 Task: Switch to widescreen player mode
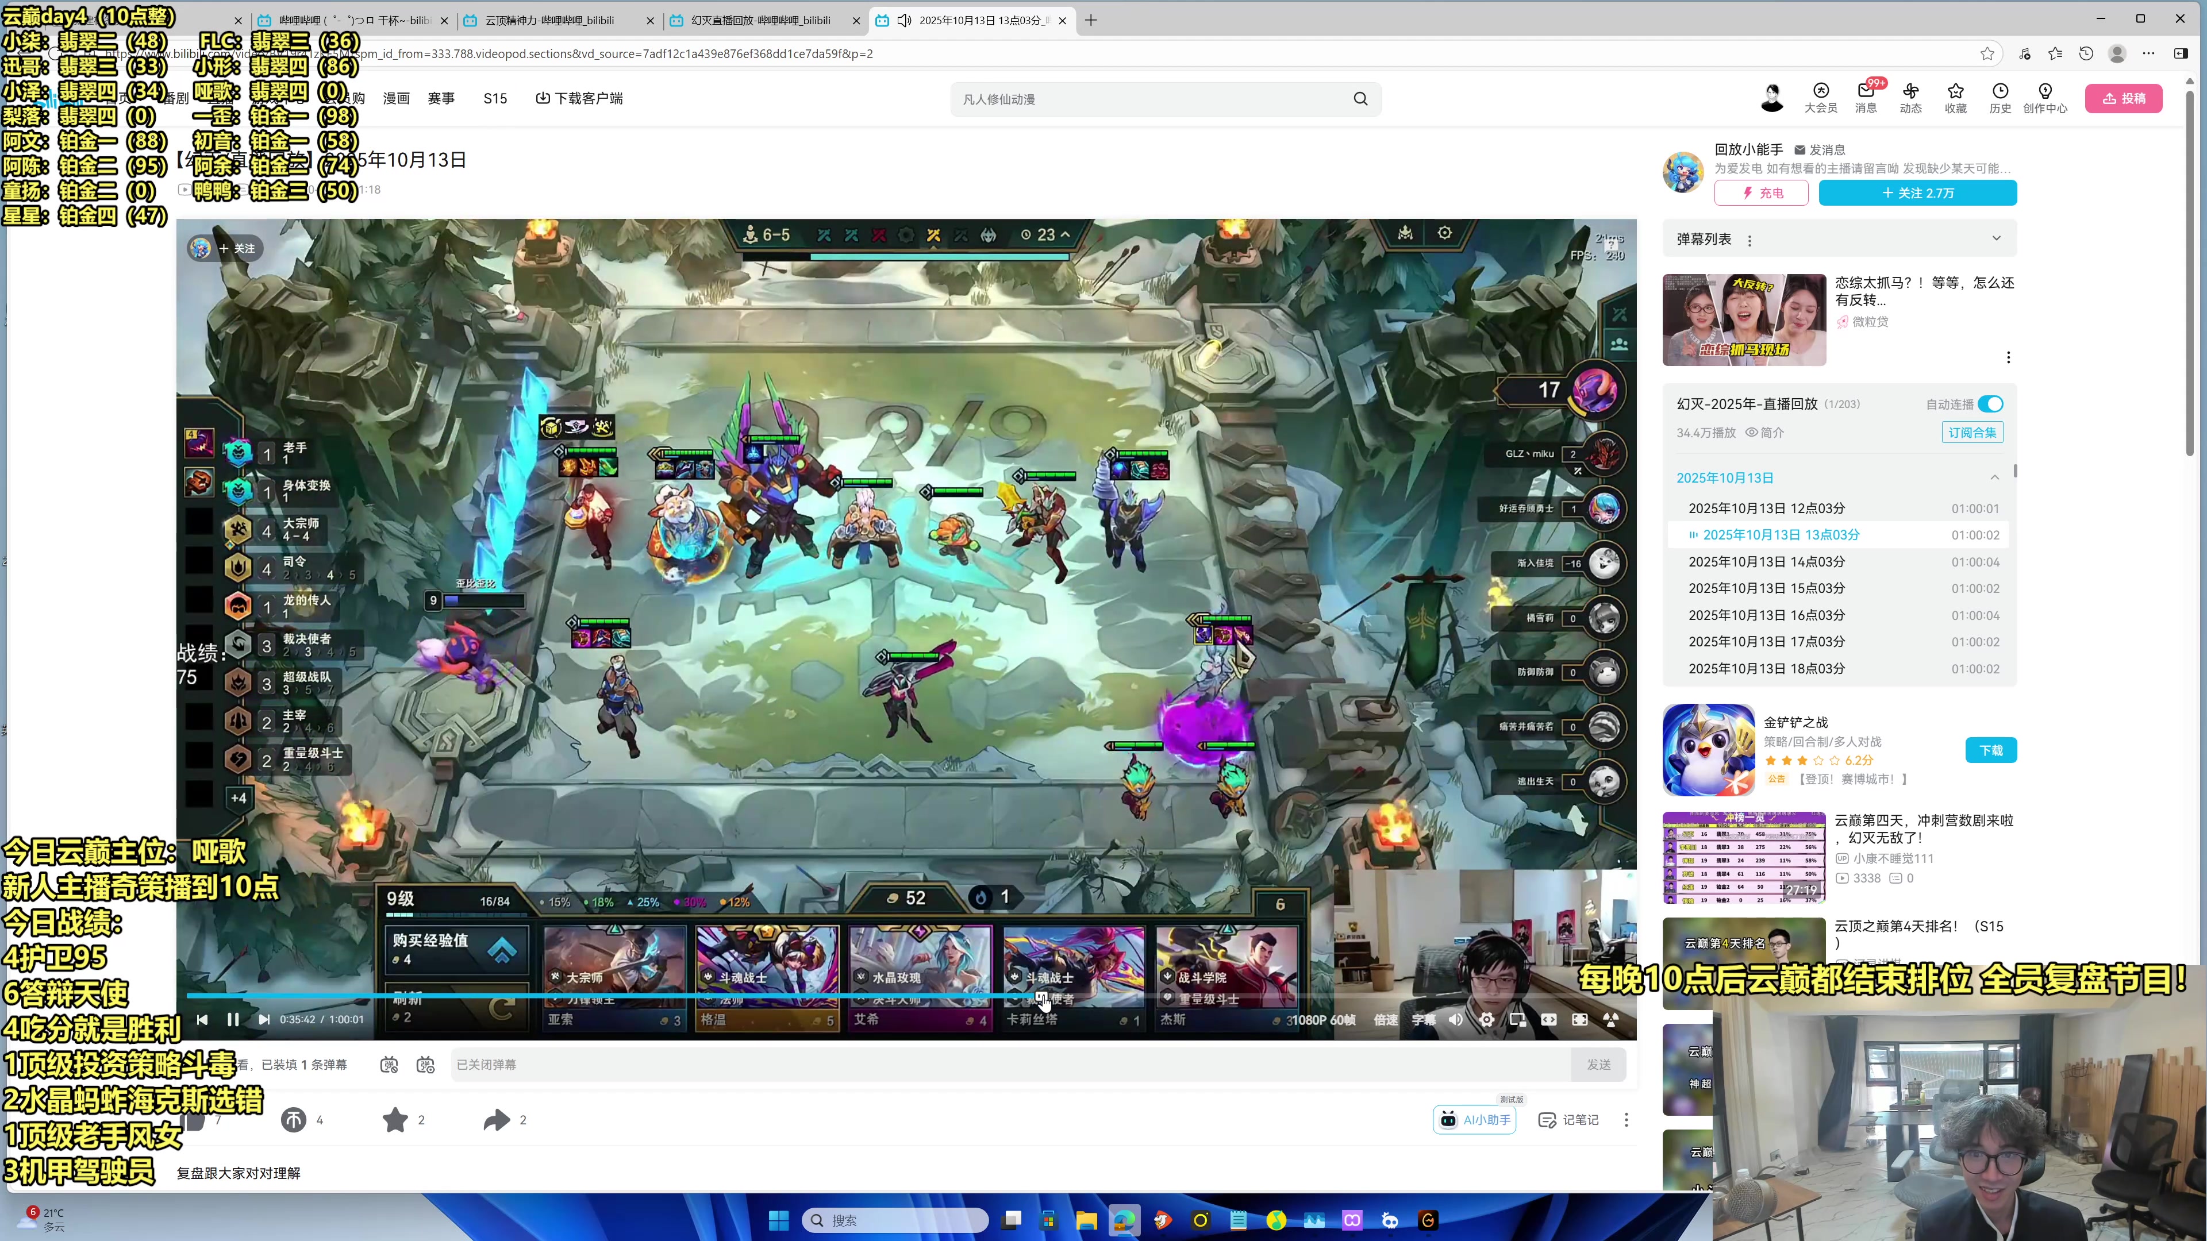(1549, 1019)
